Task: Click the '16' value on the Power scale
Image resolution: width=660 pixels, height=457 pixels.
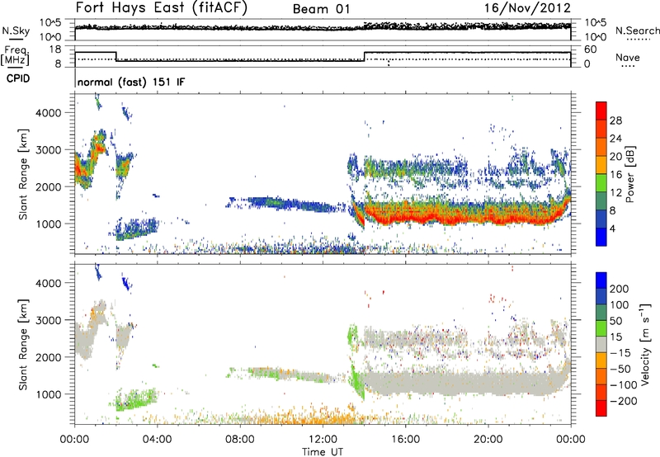Action: tap(615, 175)
